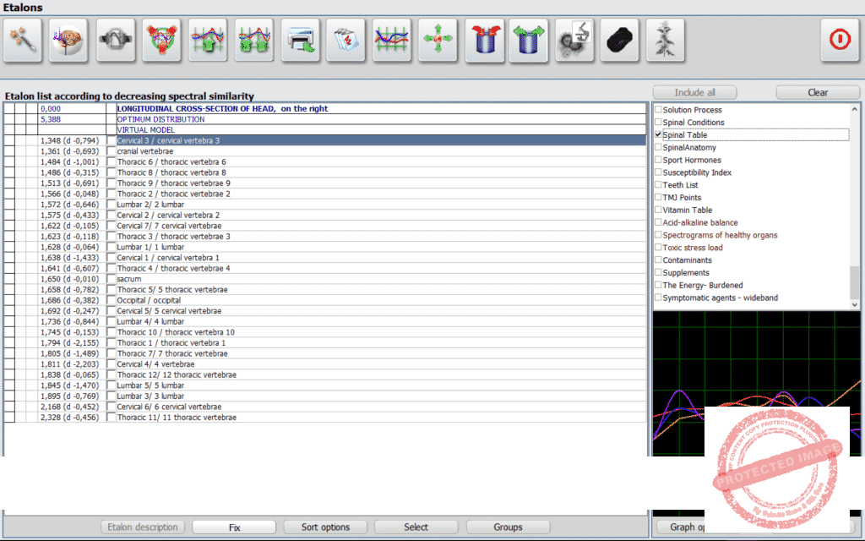The width and height of the screenshot is (865, 541).
Task: Uncheck the Spinal Table checkbox
Action: pos(659,135)
